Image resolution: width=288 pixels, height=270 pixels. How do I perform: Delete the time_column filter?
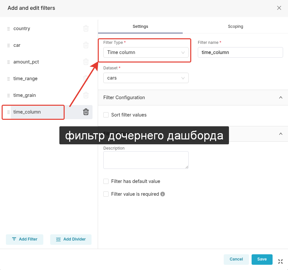click(86, 112)
